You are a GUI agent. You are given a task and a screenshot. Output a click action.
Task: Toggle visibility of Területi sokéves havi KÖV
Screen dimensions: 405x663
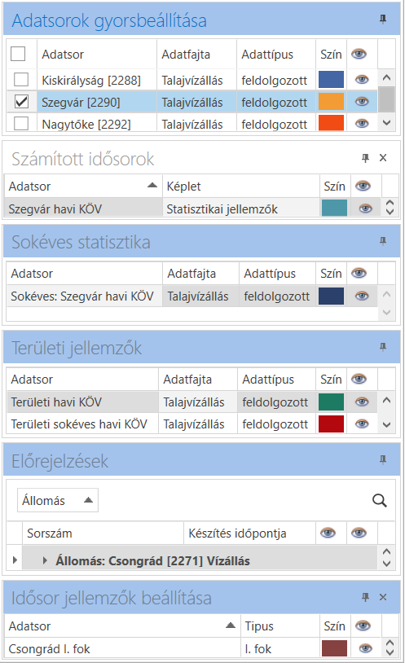[x=362, y=424]
